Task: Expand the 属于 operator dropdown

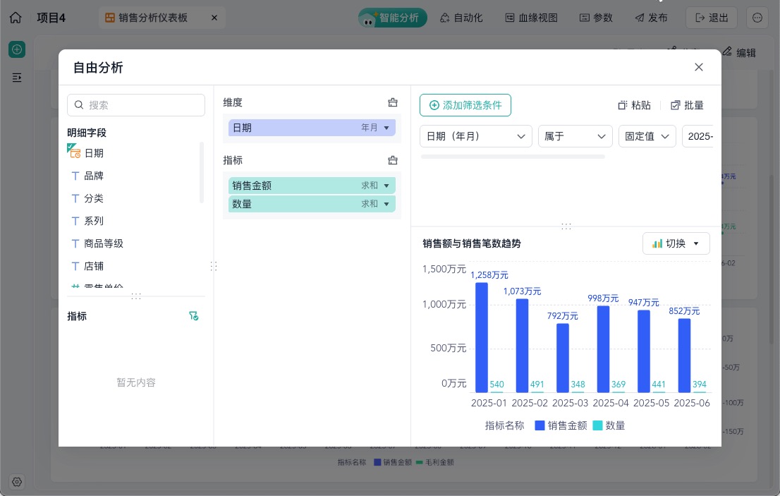Action: pyautogui.click(x=575, y=136)
